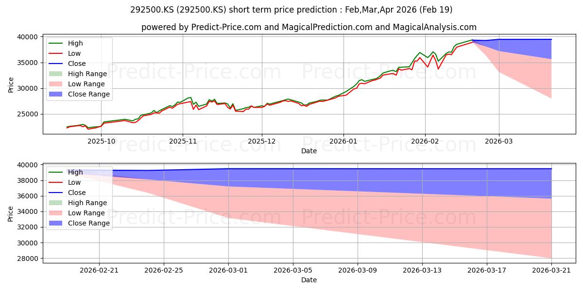The image size is (583, 291).
Task: Click the Price axis label of bottom chart
Action: click(x=11, y=213)
